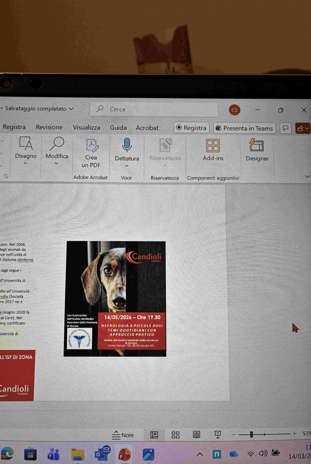Switch to slide sorter view icon

[x=175, y=435]
